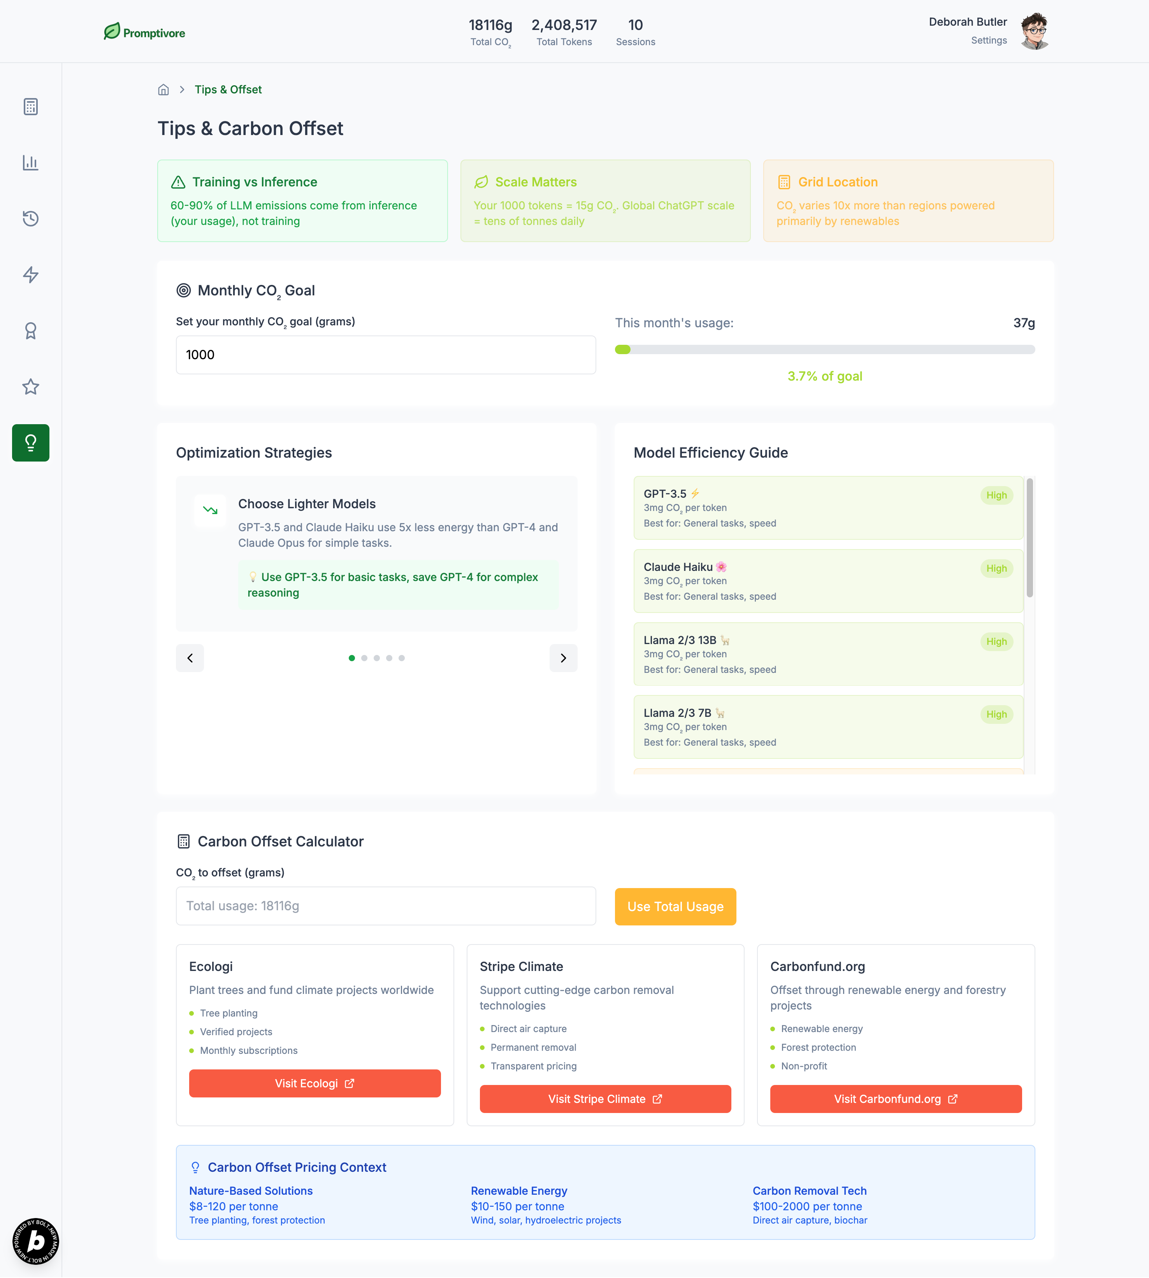Screen dimensions: 1149x1278
Task: Click High badge on GPT-3.5 card
Action: [x=996, y=495]
